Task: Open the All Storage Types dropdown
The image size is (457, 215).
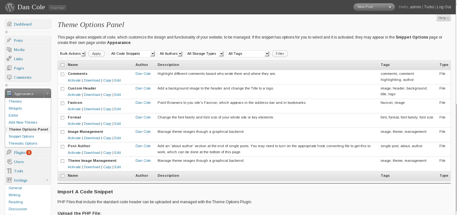Action: (205, 54)
